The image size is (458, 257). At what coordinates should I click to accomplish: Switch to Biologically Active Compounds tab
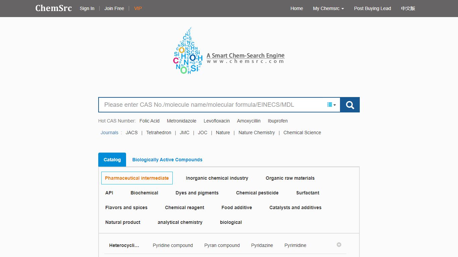tap(167, 160)
